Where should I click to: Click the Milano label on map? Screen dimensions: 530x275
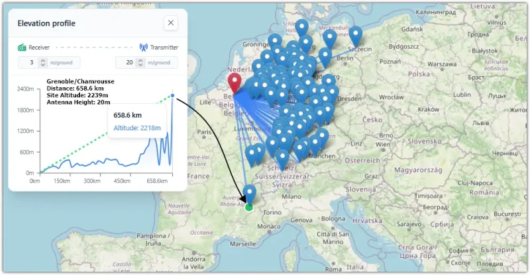point(291,196)
